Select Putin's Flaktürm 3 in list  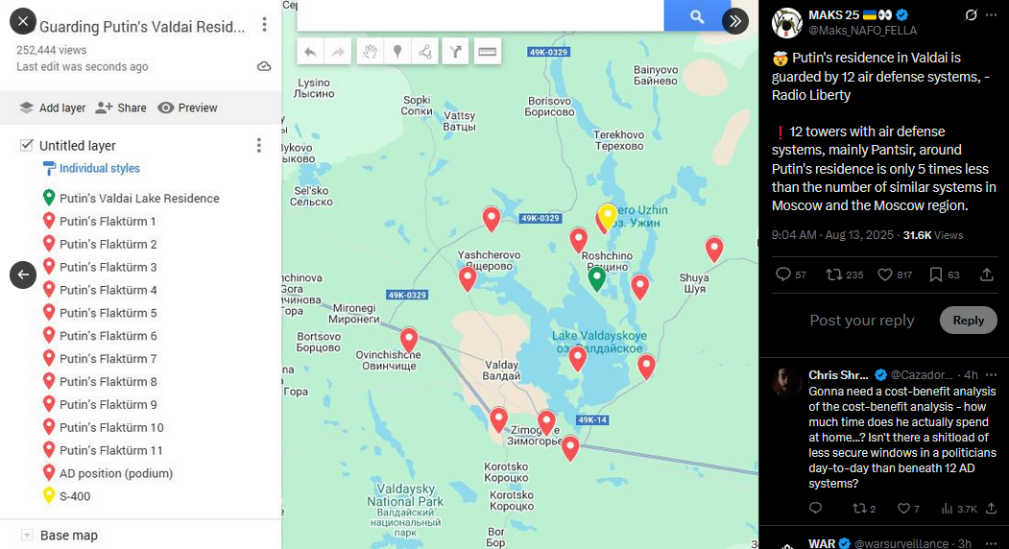pos(100,267)
